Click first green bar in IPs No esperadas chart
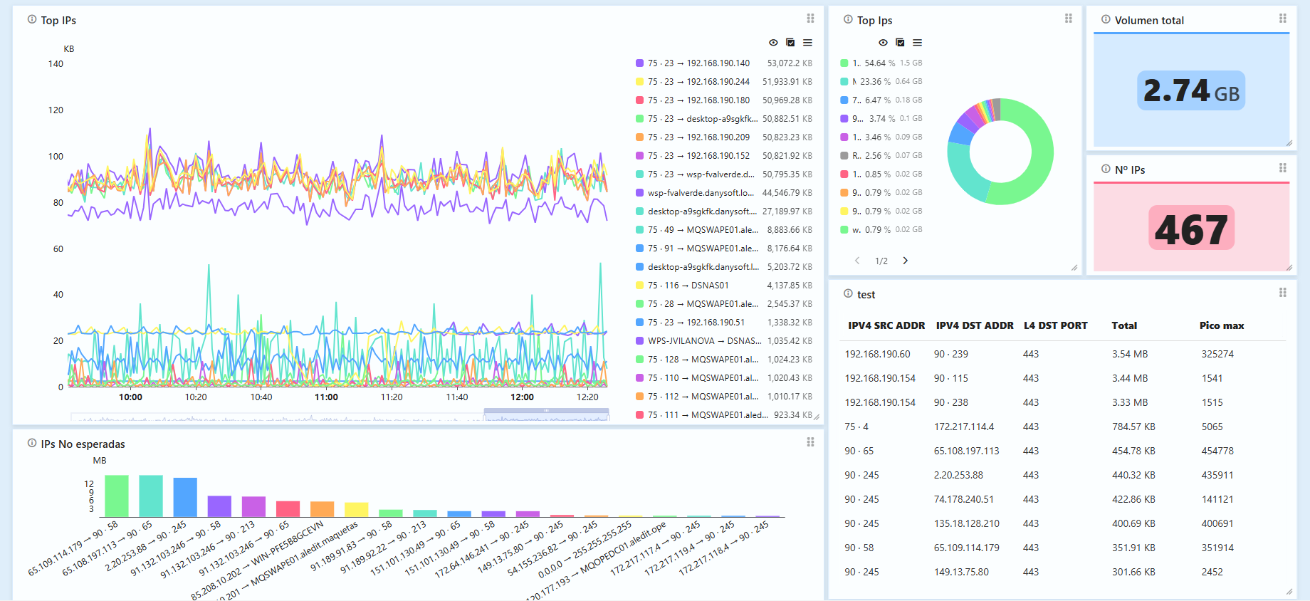1310x601 pixels. (117, 496)
